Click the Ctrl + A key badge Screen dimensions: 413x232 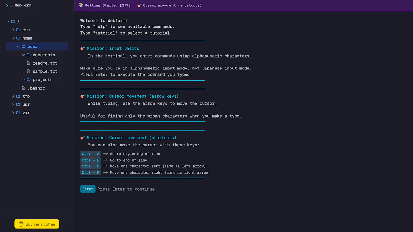tap(91, 154)
